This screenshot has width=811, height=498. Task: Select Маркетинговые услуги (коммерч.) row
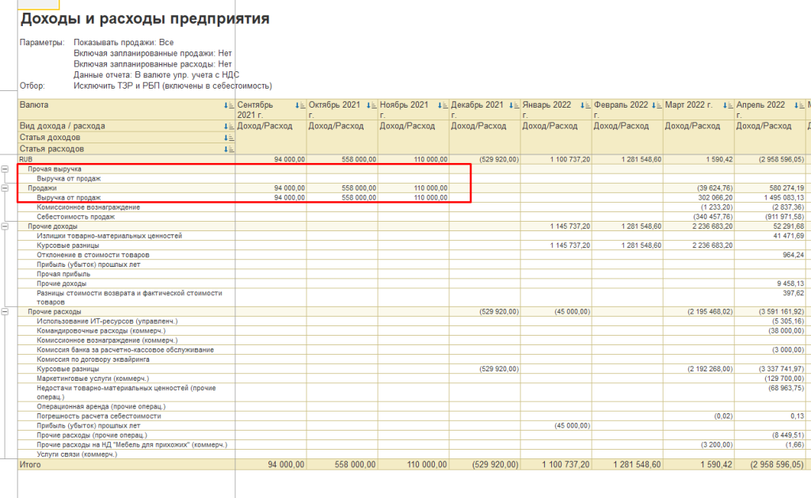click(93, 378)
